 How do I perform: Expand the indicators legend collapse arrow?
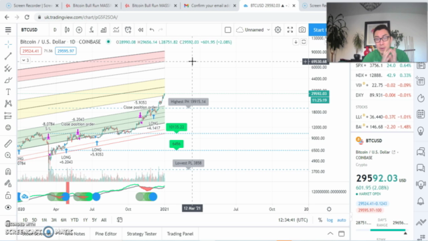coord(25,60)
